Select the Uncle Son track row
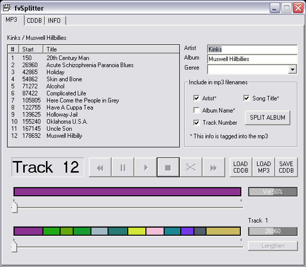 [93, 129]
